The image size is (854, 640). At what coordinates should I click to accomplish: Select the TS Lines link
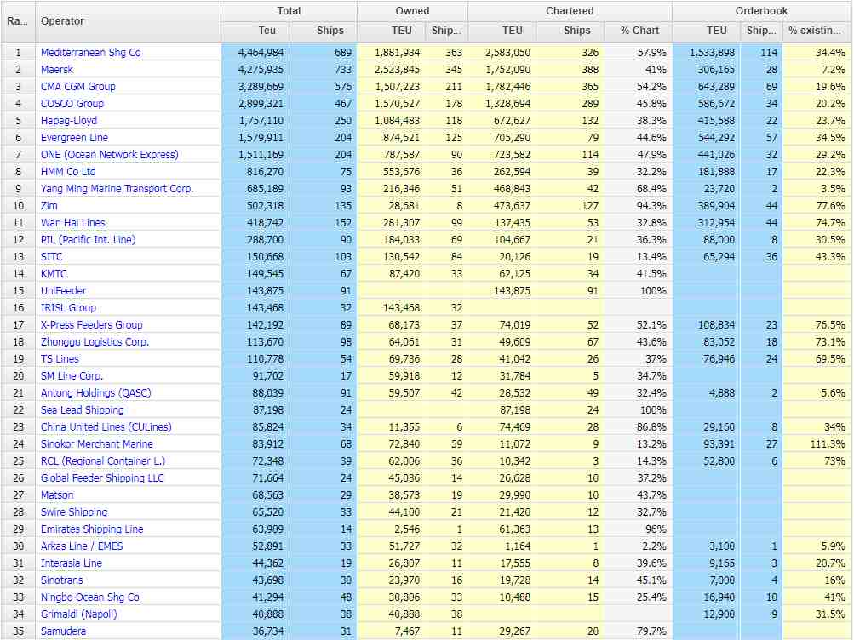[60, 358]
